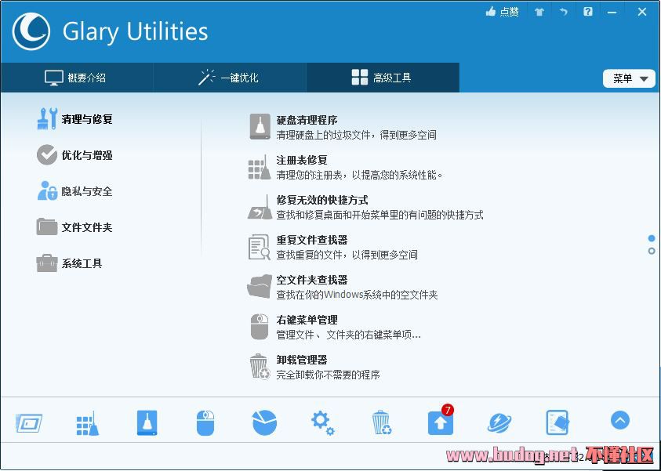Click the document magnifier icon beside 重复文件查找器
661x471 pixels.
[260, 247]
